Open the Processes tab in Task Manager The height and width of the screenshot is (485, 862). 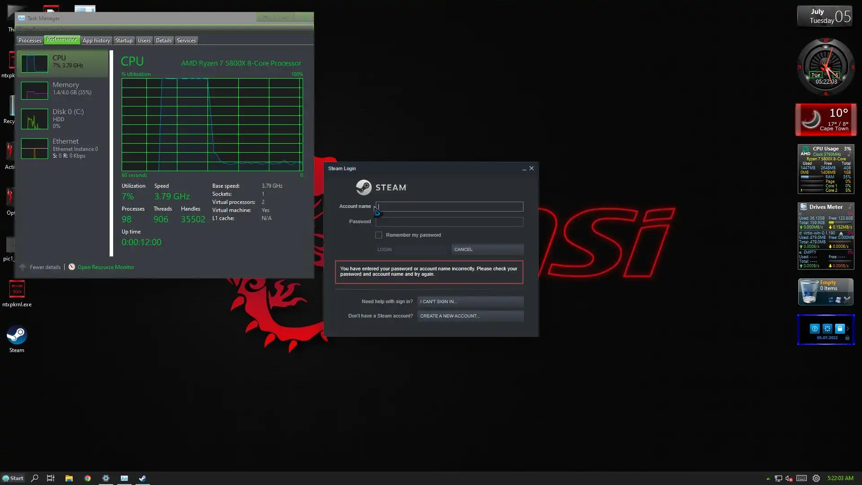[x=30, y=40]
